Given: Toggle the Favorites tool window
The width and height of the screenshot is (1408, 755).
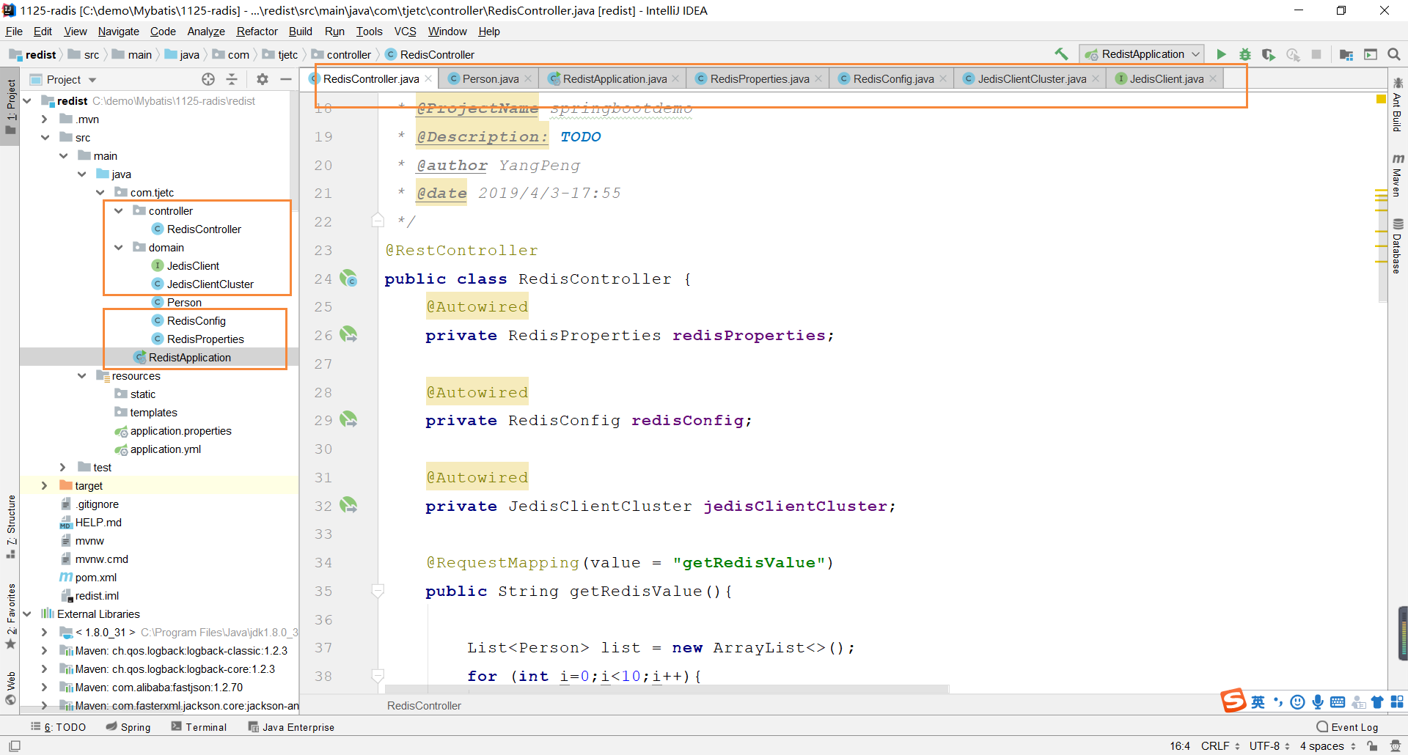Looking at the screenshot, I should (11, 616).
